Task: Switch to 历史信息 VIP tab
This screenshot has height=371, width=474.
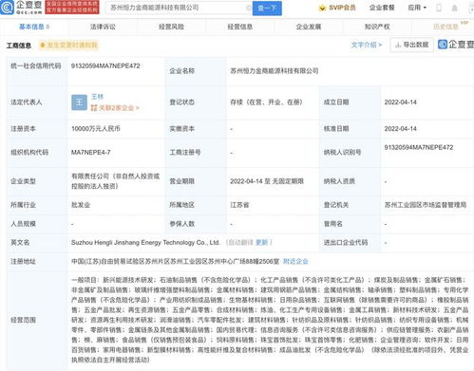Action: pos(446,27)
